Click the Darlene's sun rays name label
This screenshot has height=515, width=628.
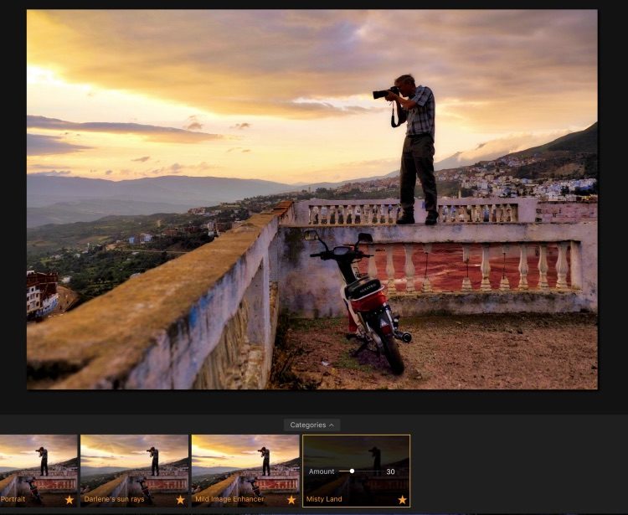[x=112, y=500]
